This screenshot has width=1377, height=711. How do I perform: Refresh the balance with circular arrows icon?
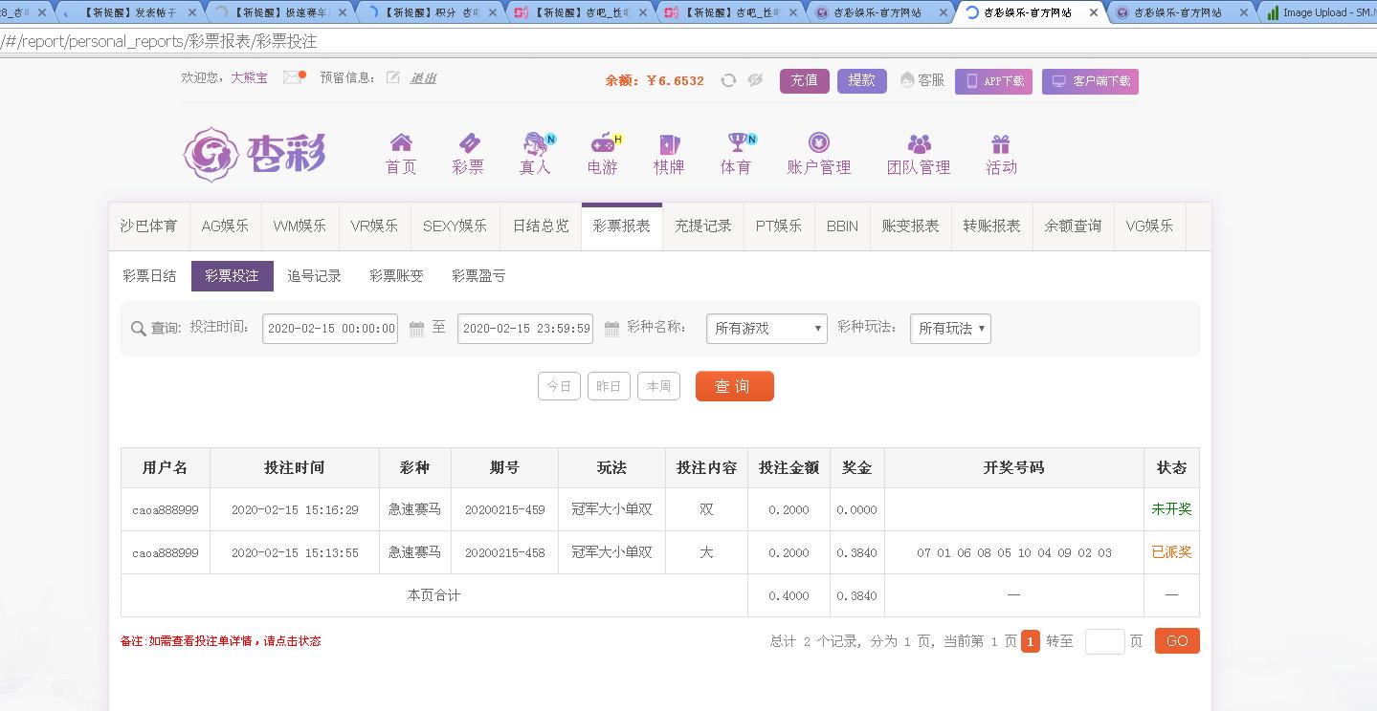(x=728, y=80)
